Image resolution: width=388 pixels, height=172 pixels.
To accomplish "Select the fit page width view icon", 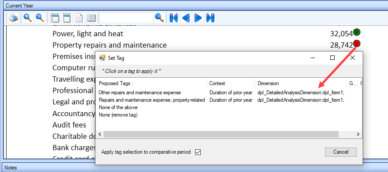I will 67,18.
